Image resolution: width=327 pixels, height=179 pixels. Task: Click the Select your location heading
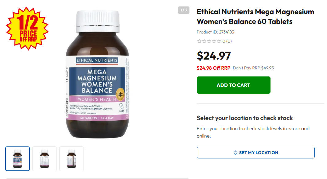244,118
